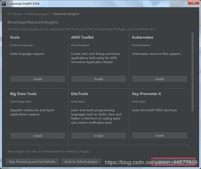Screen dimensions: 201x169
Task: Install the Kubernetes plugin
Action: pyautogui.click(x=159, y=79)
